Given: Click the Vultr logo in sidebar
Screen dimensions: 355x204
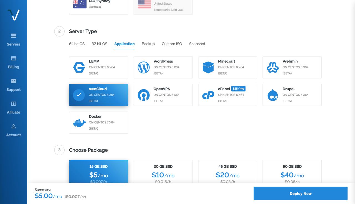Looking at the screenshot, I should [x=13, y=15].
